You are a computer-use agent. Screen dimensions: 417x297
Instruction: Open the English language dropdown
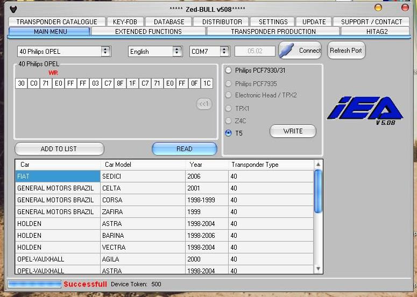click(177, 51)
